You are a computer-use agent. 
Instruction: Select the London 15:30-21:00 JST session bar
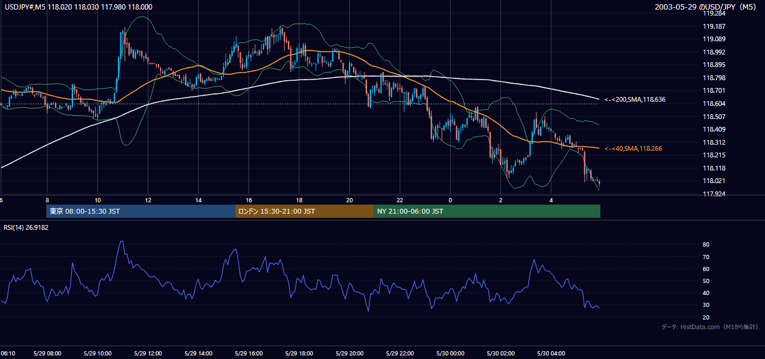pyautogui.click(x=305, y=211)
